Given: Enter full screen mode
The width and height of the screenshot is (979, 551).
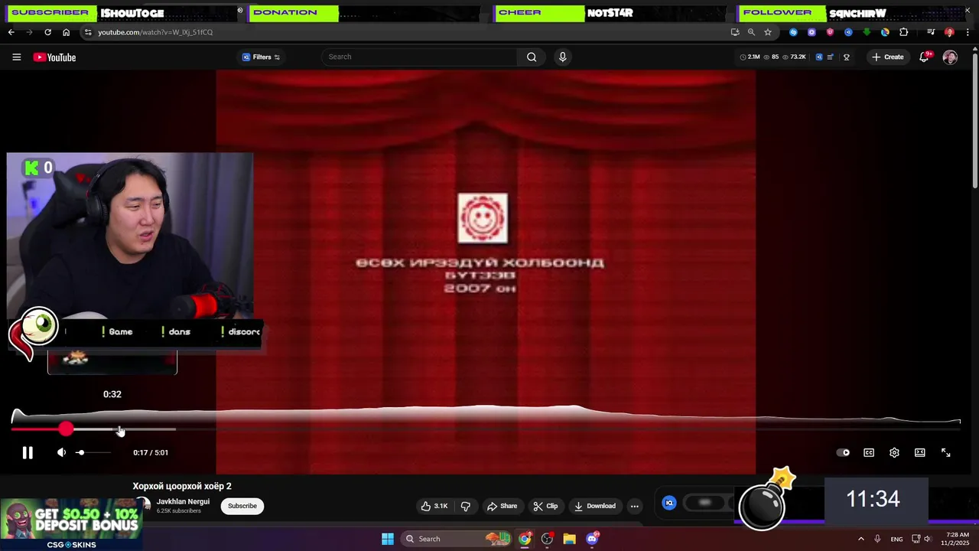Looking at the screenshot, I should point(946,452).
